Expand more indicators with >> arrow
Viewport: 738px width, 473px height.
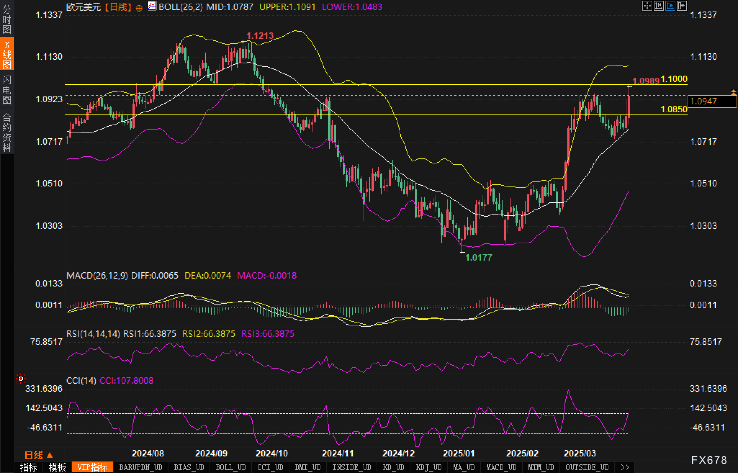625,467
